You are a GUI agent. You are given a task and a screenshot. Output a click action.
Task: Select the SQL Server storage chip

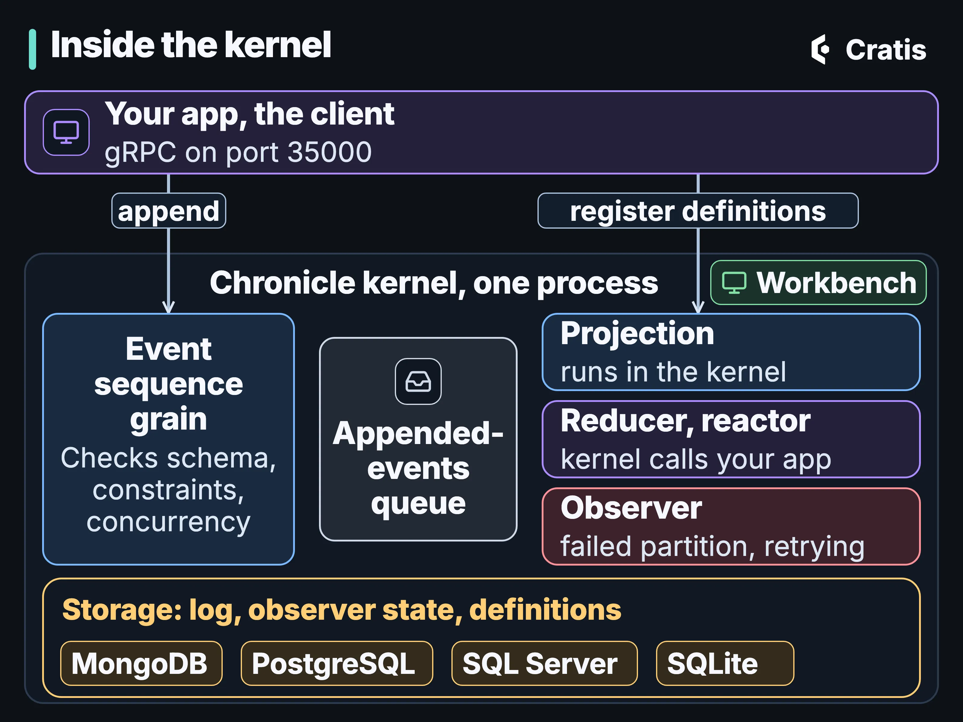pyautogui.click(x=544, y=663)
